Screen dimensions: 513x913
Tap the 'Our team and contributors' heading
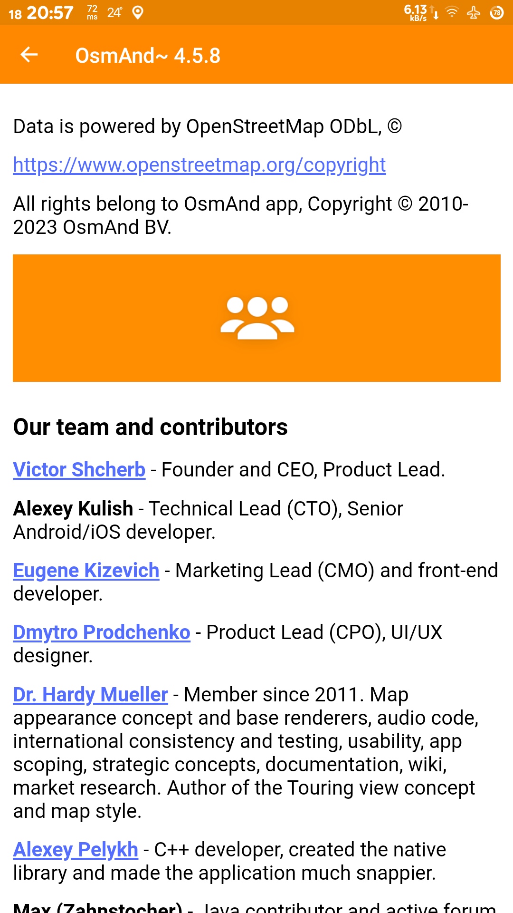(x=150, y=427)
